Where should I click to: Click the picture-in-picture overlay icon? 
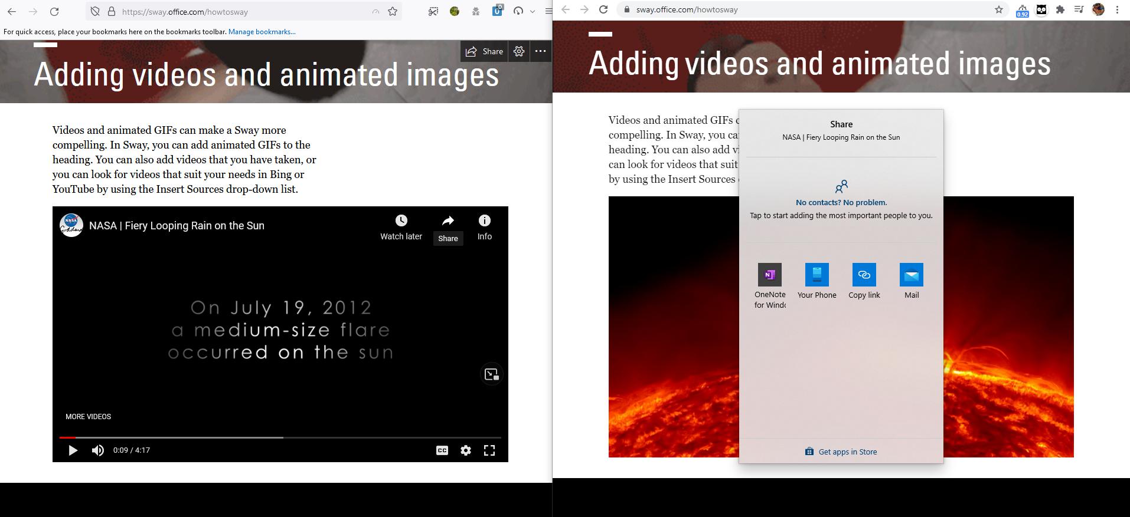[x=491, y=374]
